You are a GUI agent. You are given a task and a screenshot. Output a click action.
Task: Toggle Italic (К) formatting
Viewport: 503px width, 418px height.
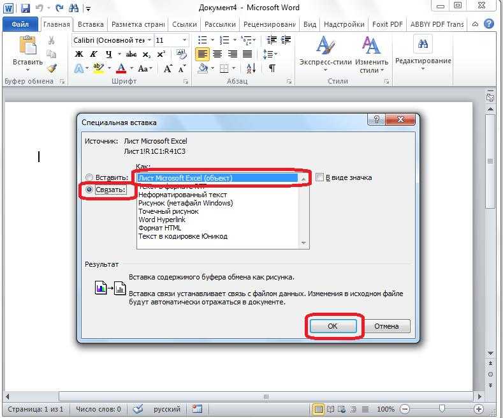pos(94,54)
